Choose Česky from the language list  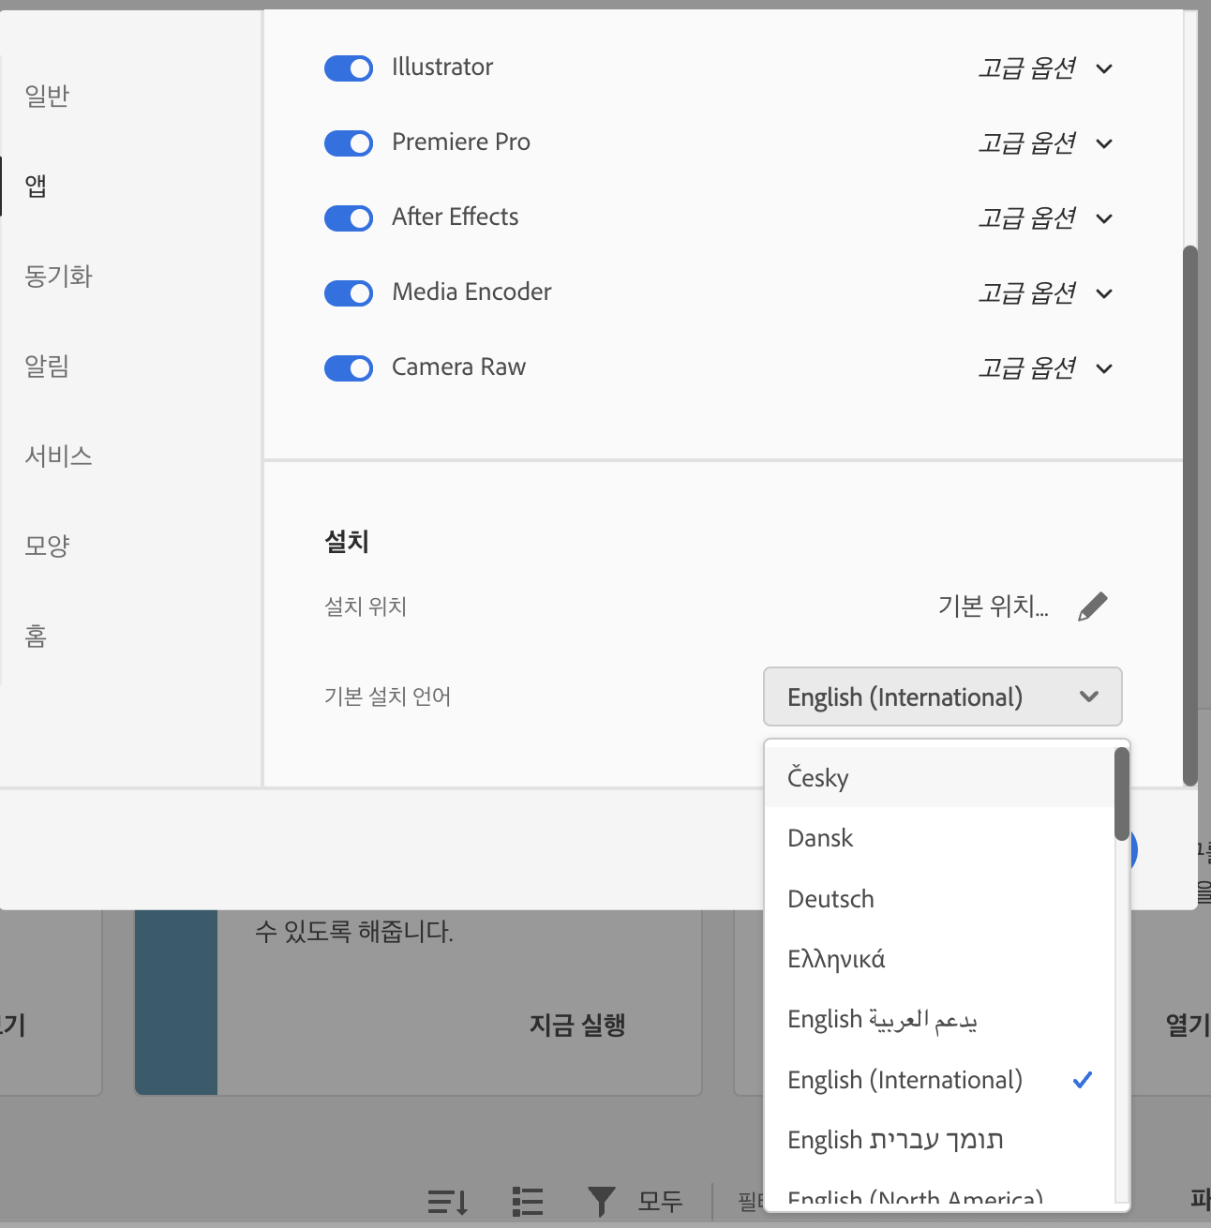[939, 777]
